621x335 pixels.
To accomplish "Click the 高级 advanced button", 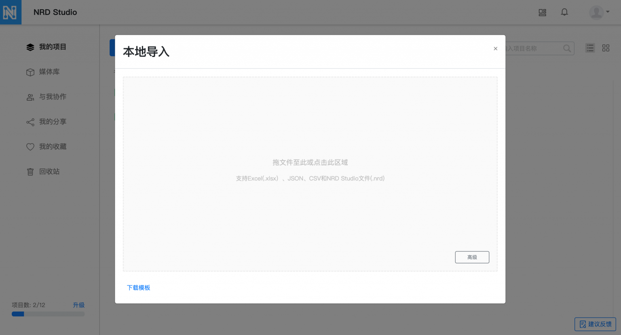I will [472, 257].
